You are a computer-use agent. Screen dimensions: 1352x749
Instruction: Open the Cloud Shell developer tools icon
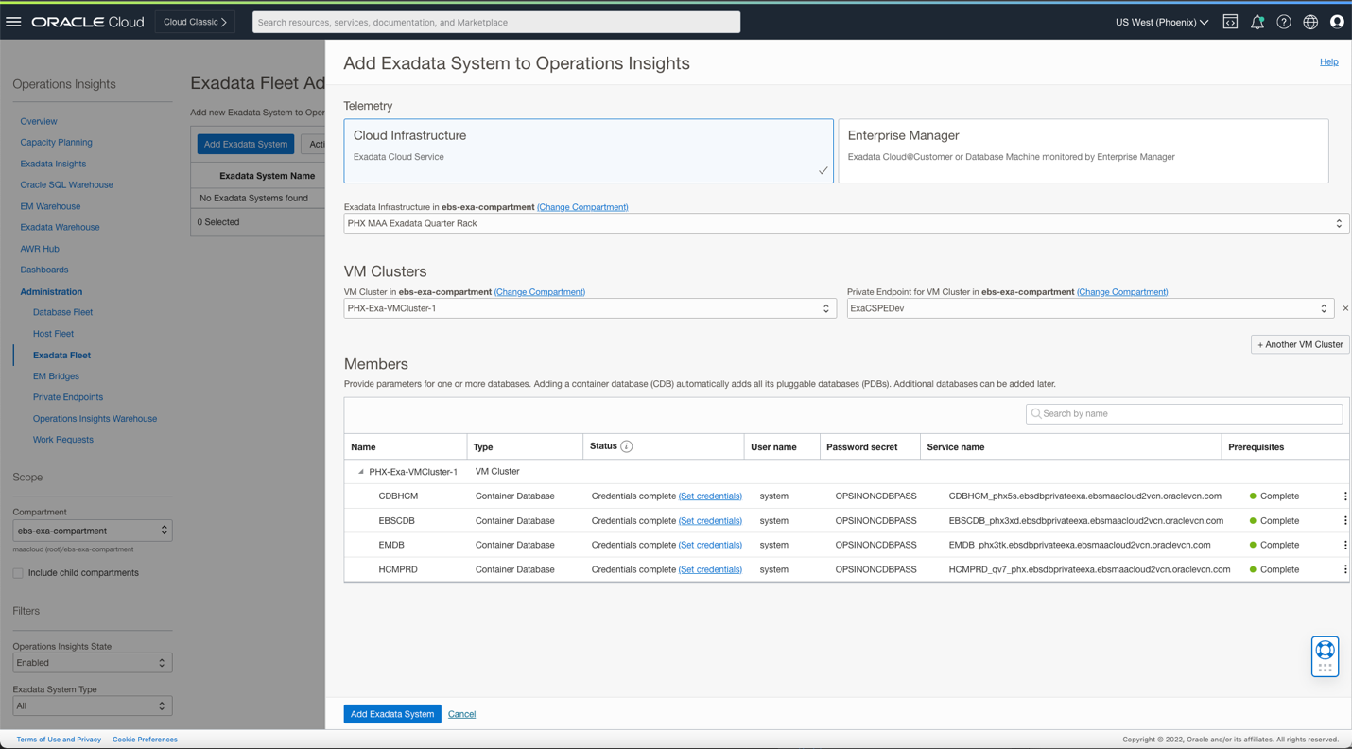(1230, 22)
